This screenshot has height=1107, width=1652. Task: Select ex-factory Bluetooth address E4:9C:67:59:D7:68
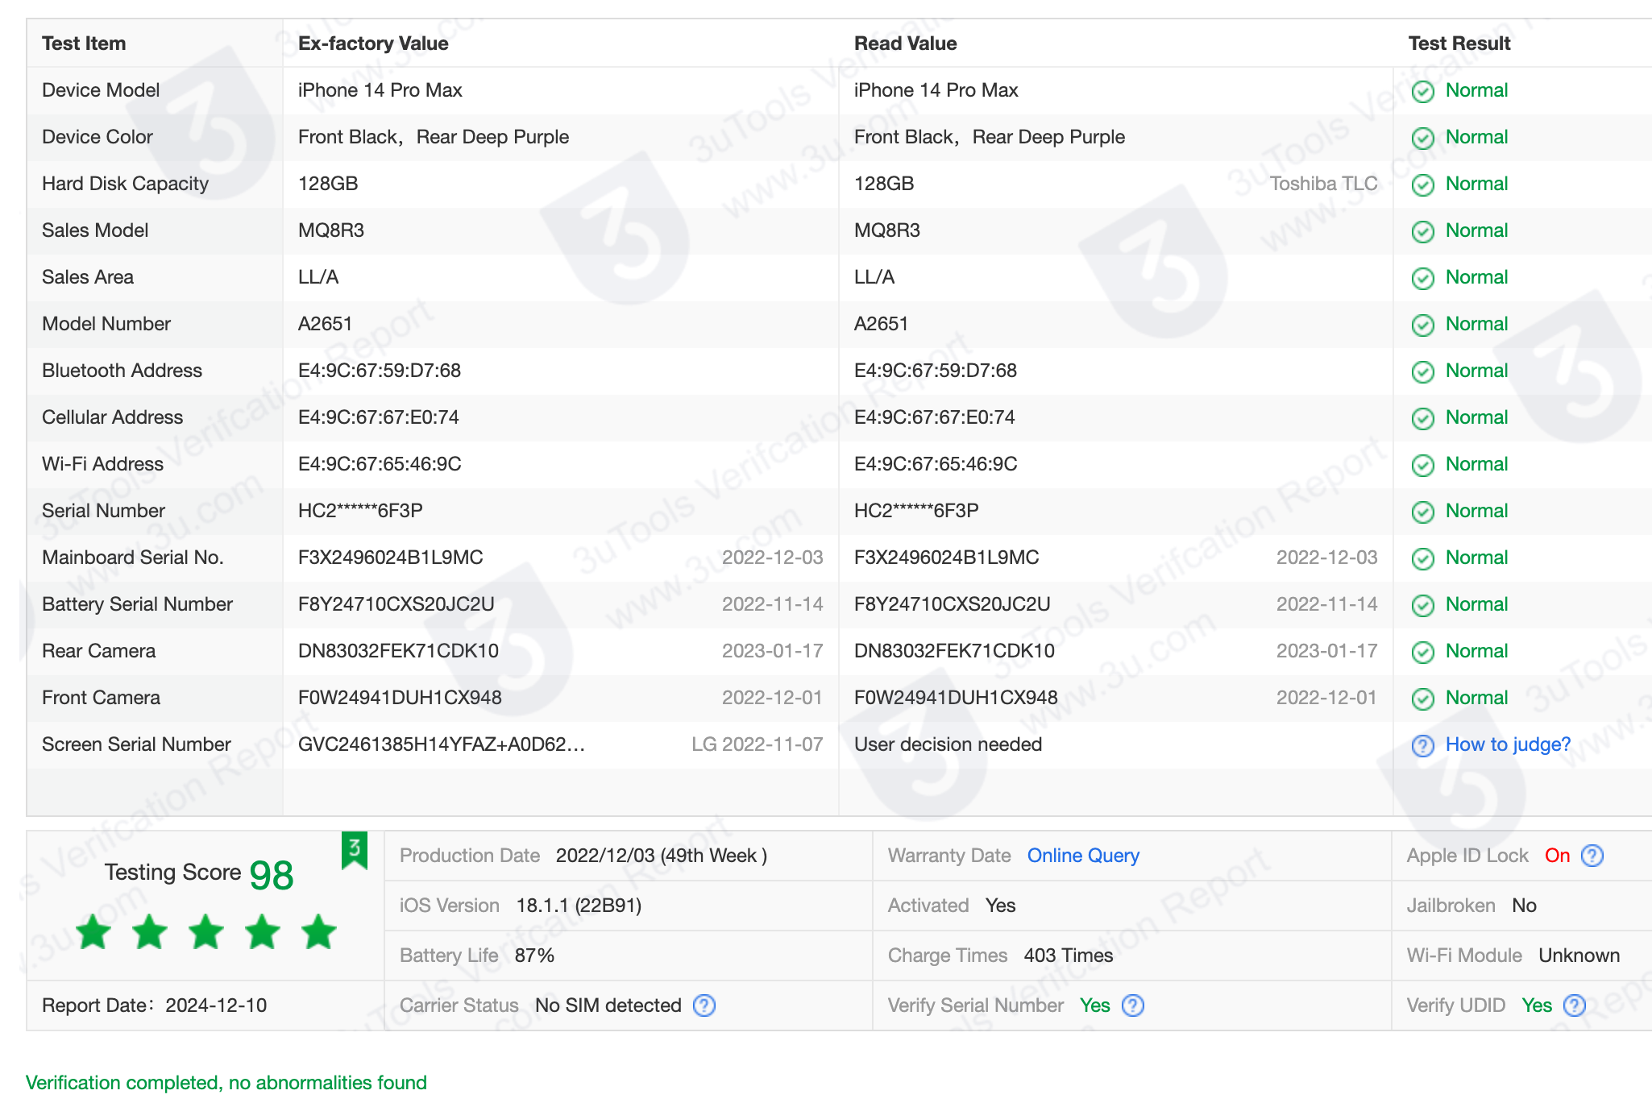pyautogui.click(x=380, y=371)
